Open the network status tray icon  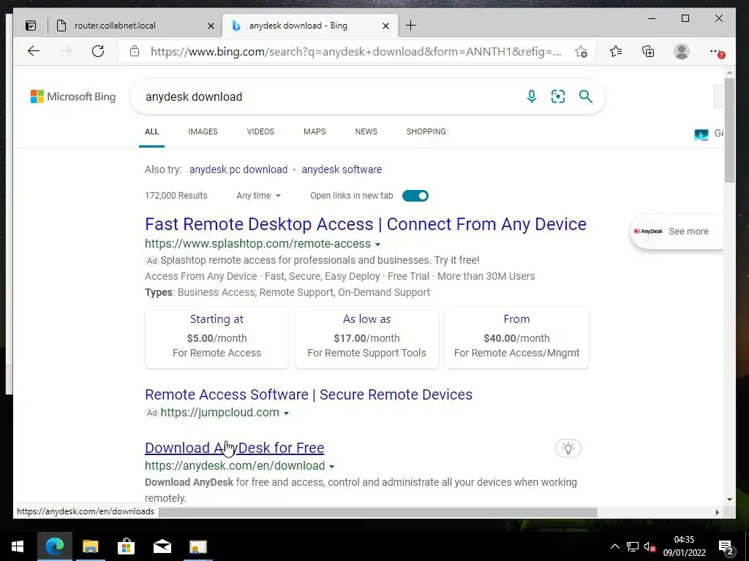[633, 546]
